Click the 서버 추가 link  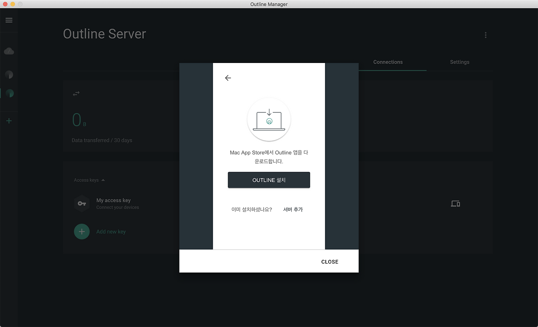coord(293,209)
